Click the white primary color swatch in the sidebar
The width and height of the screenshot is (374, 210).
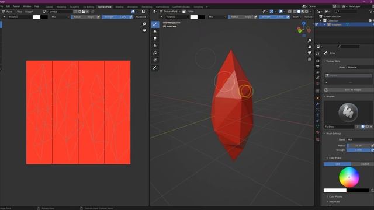335,190
